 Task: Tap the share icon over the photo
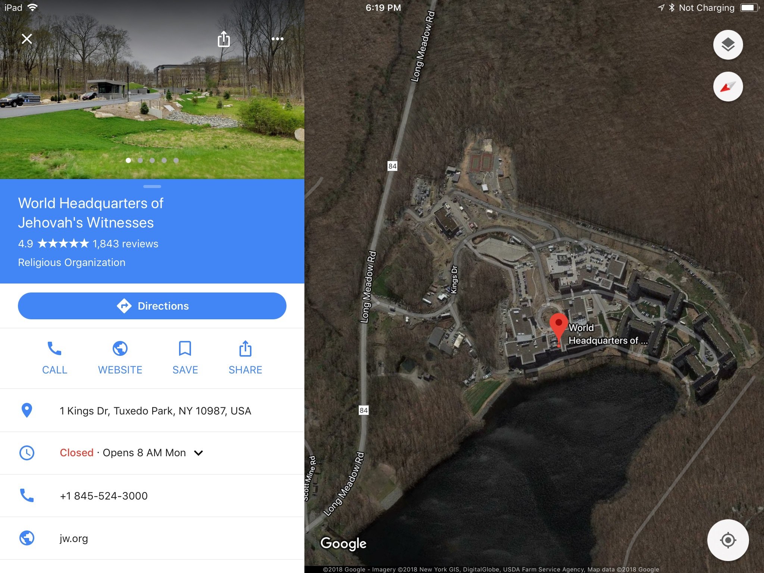pos(223,39)
